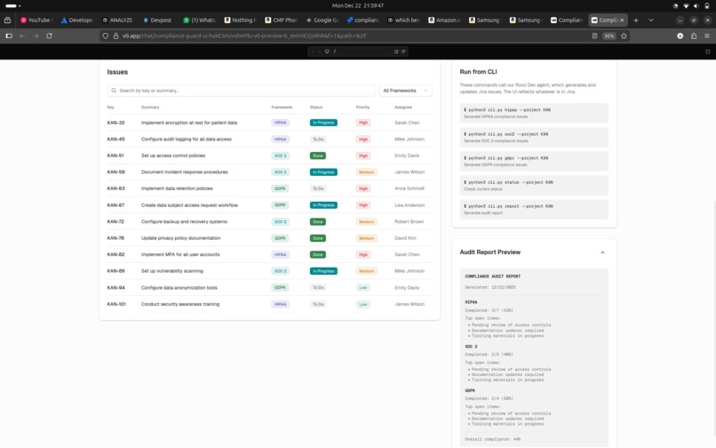
Task: Open preview in new tab icon
Action: point(396,52)
